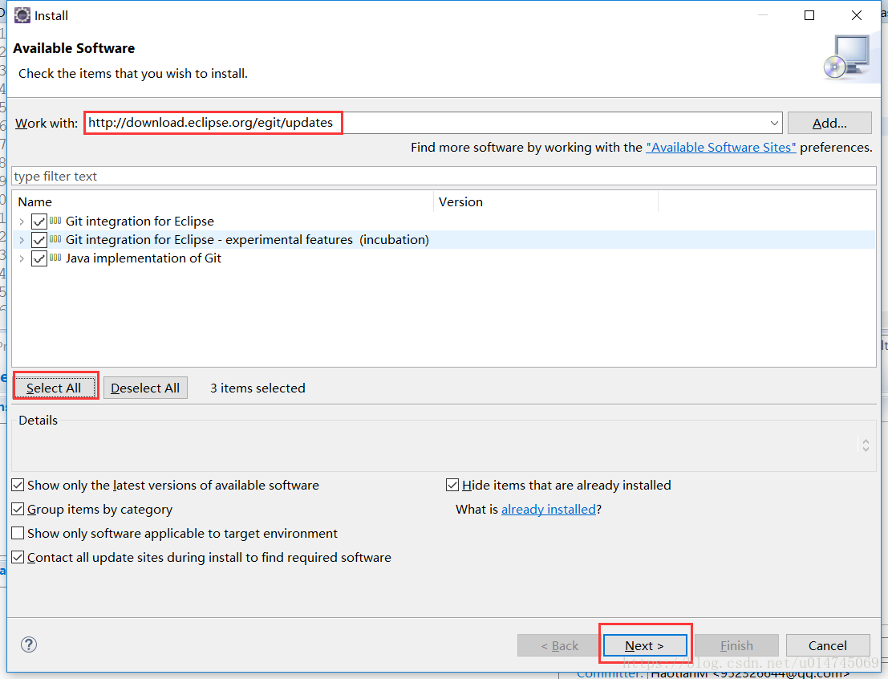888x679 pixels.
Task: Click the Add... button
Action: click(x=829, y=123)
